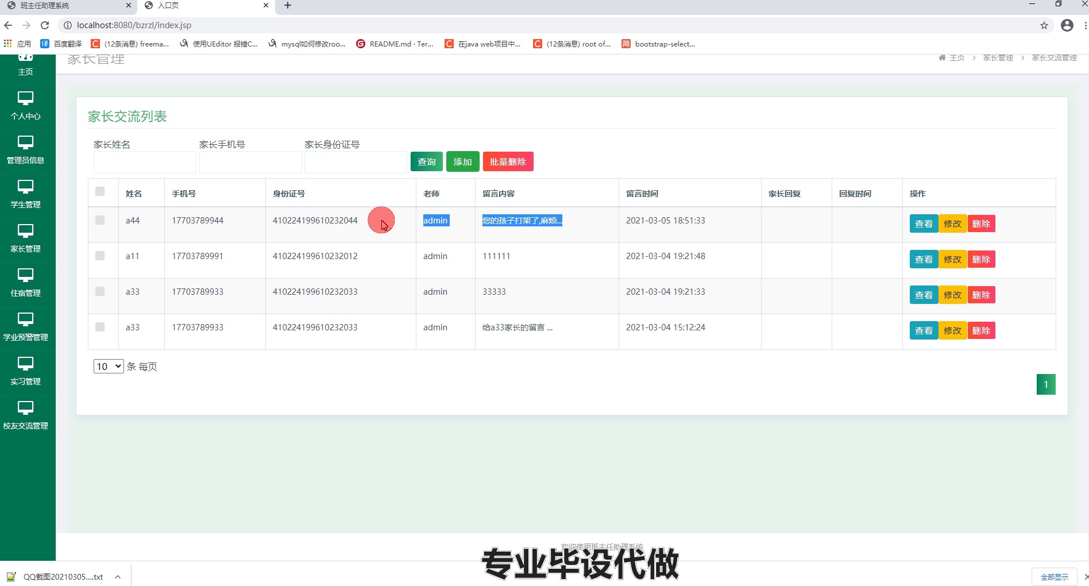Open the 10 条每页 page-size dropdown
The height and width of the screenshot is (586, 1089).
(x=108, y=366)
